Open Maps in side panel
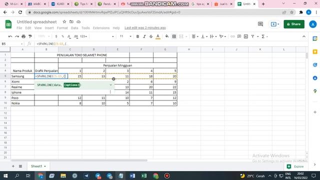The height and width of the screenshot is (180, 320). [315, 91]
